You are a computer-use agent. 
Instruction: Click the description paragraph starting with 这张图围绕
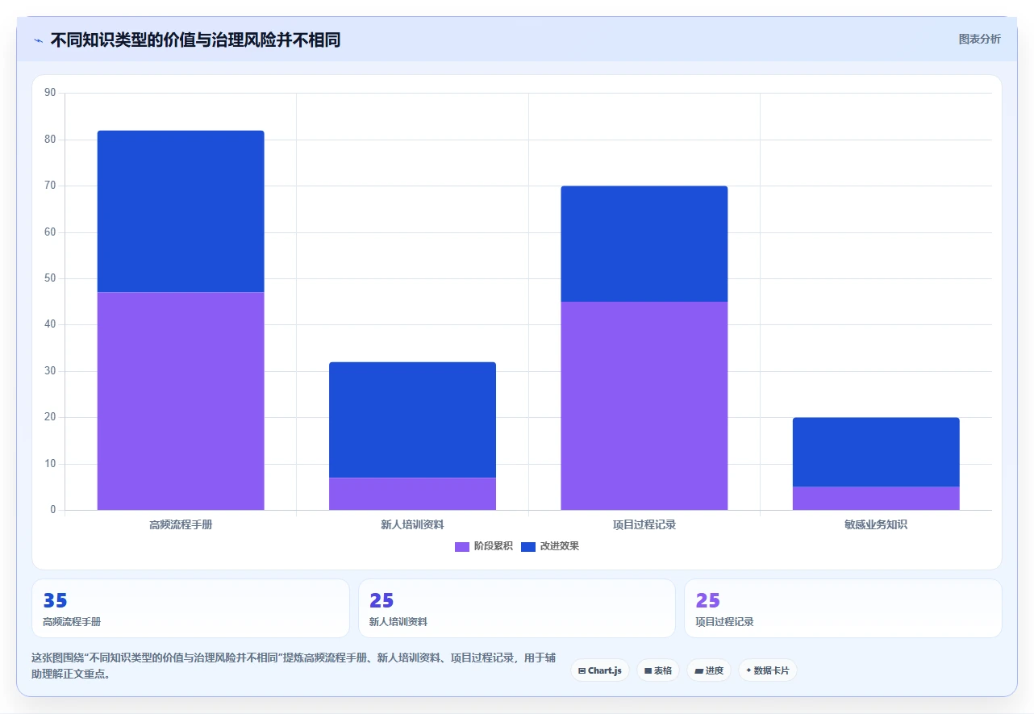pos(294,666)
